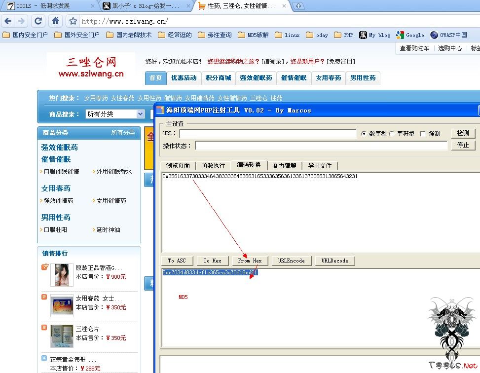Click the 查看购物车 link

tap(414, 48)
